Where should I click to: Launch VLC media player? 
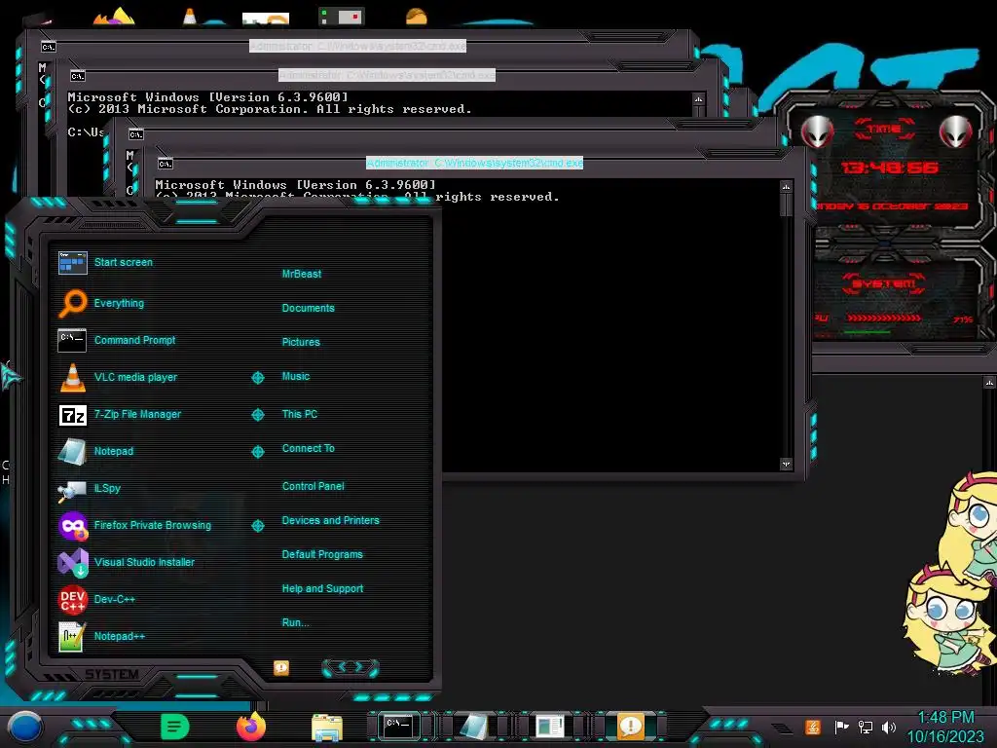[118, 377]
